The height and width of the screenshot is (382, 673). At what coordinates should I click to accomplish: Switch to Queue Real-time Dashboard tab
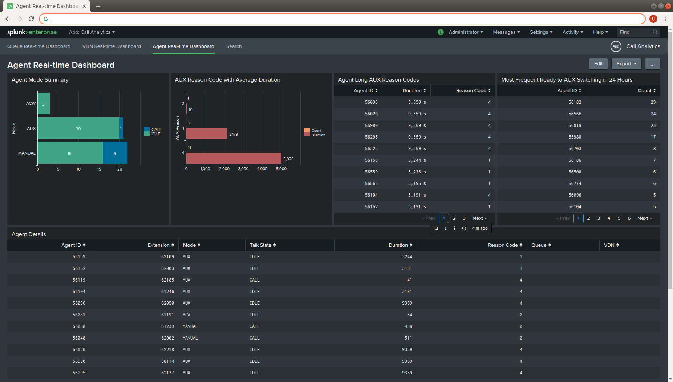click(39, 46)
